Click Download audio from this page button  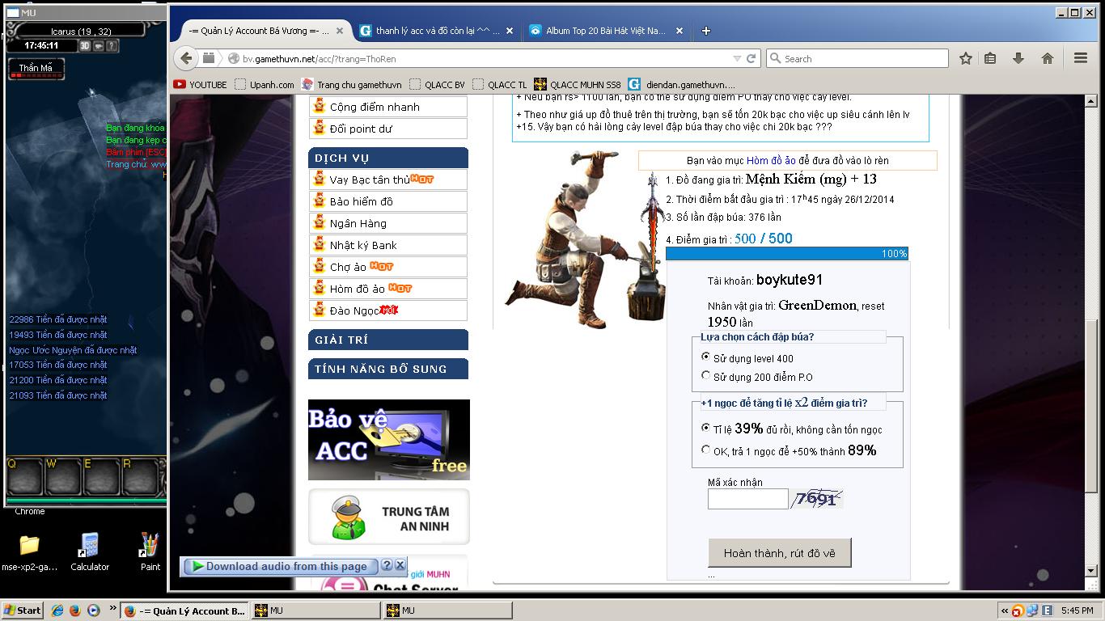click(x=281, y=566)
